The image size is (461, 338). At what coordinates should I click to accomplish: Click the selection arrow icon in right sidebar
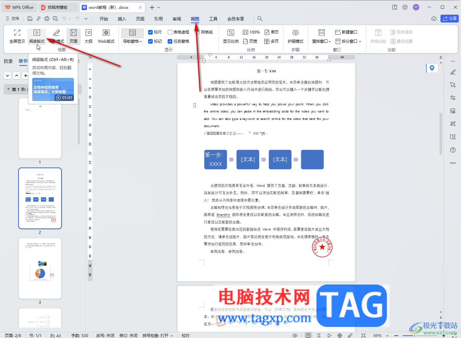tap(453, 85)
